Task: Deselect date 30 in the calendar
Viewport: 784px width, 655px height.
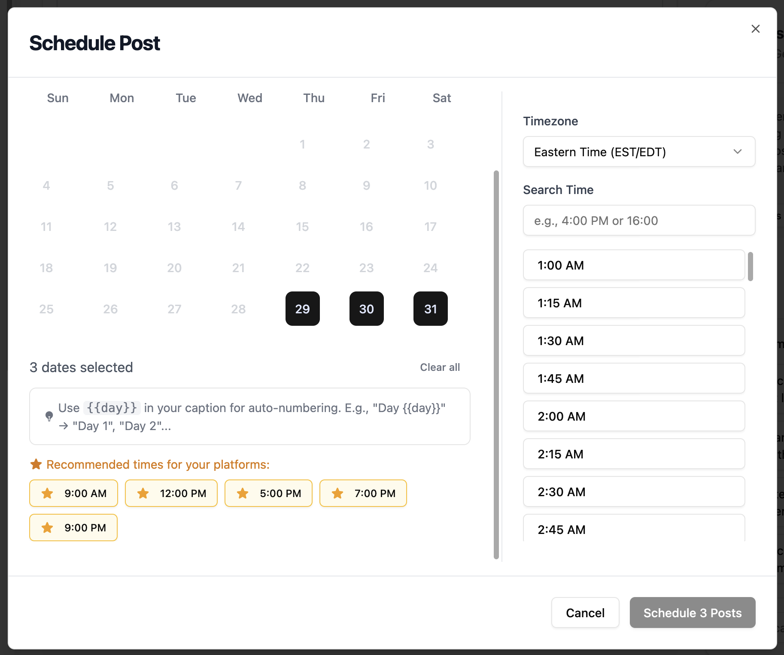Action: (366, 309)
